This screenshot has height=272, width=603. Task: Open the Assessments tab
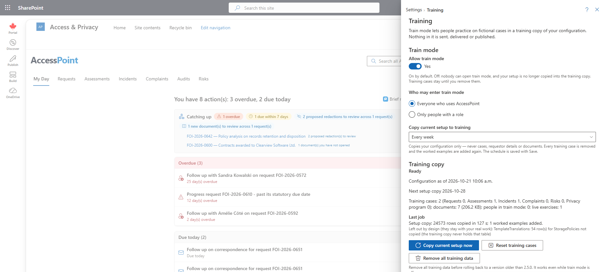pos(97,79)
